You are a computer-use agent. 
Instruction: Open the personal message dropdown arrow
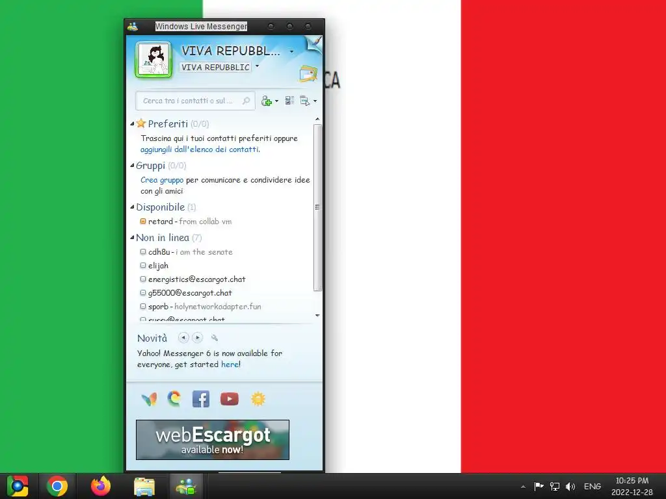coord(257,66)
